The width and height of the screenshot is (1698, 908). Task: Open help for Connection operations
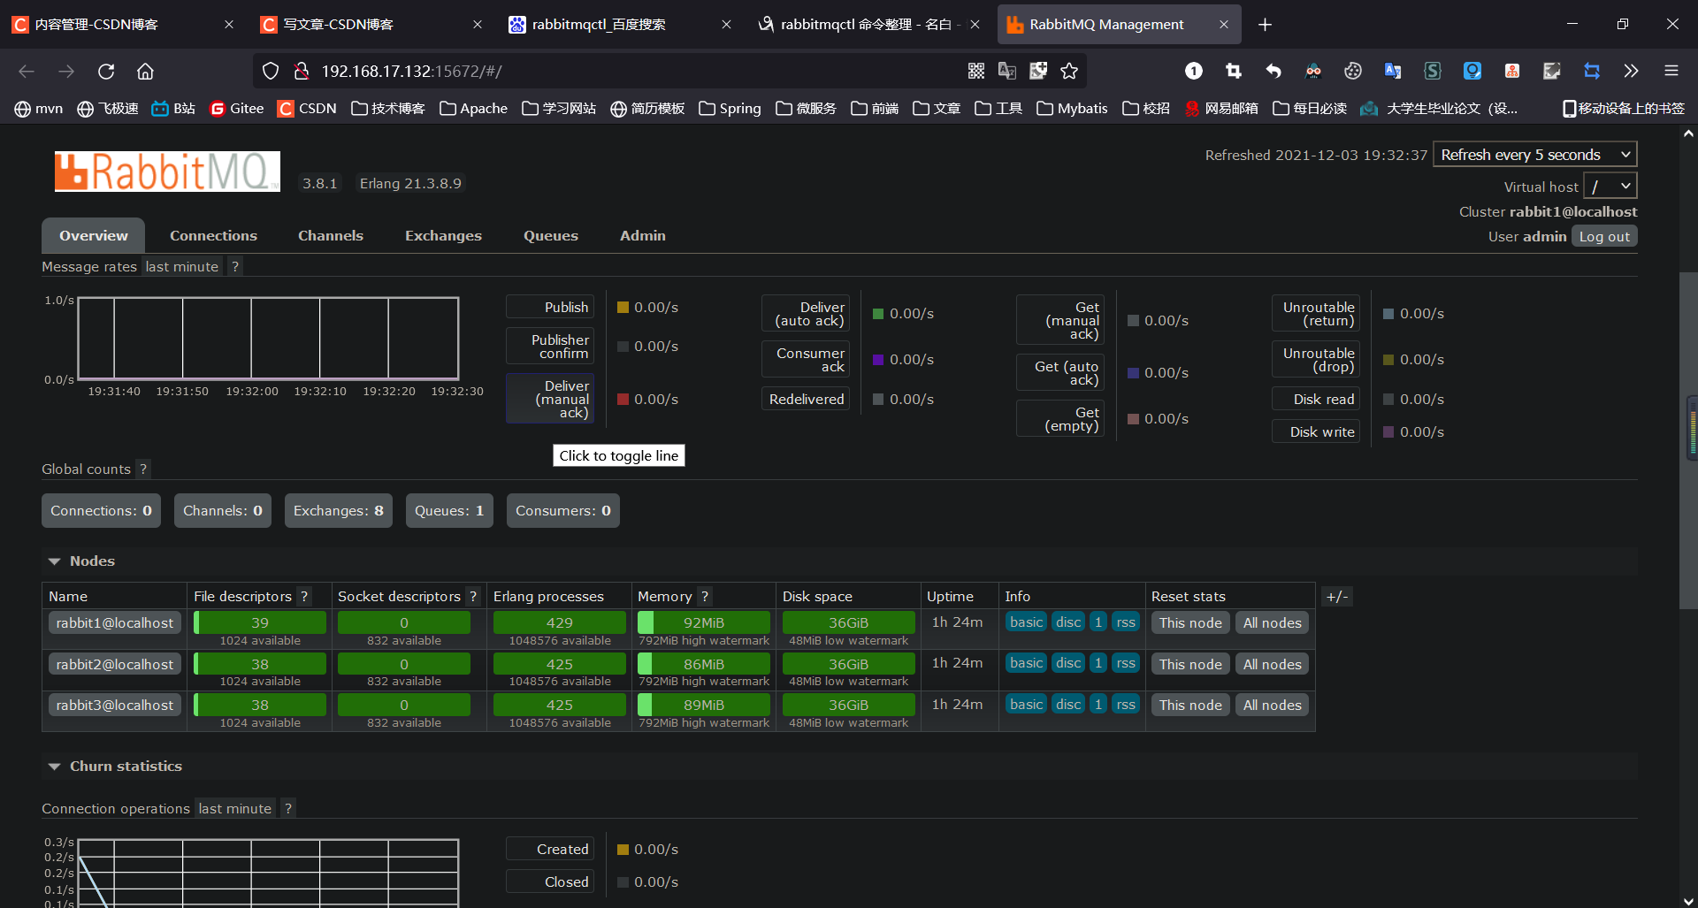point(288,808)
